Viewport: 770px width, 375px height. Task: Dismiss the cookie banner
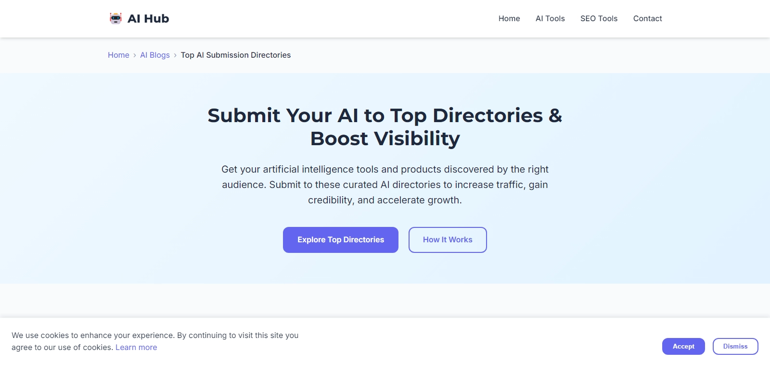[x=735, y=346]
